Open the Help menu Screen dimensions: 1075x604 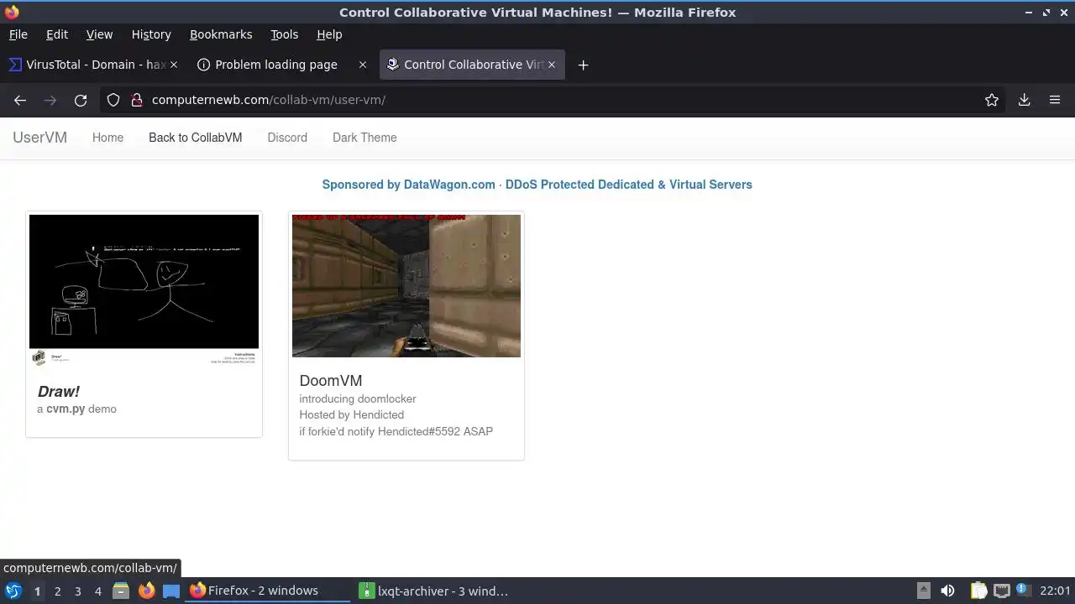pos(329,34)
